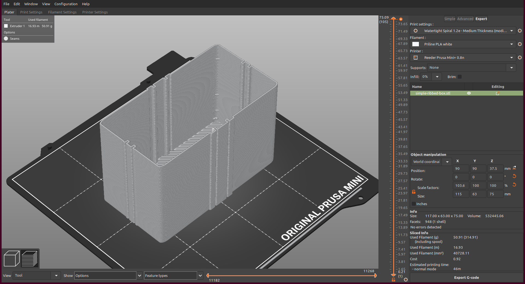Switch to 3D editor view cube icon
This screenshot has width=525, height=284.
[x=11, y=258]
